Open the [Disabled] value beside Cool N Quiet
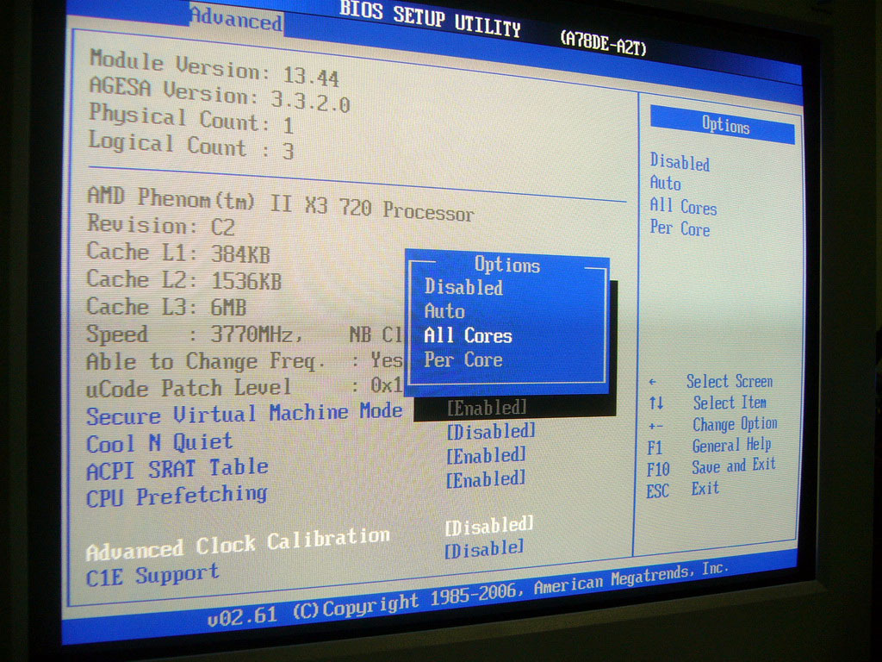Screen dimensions: 882x662 click(491, 432)
